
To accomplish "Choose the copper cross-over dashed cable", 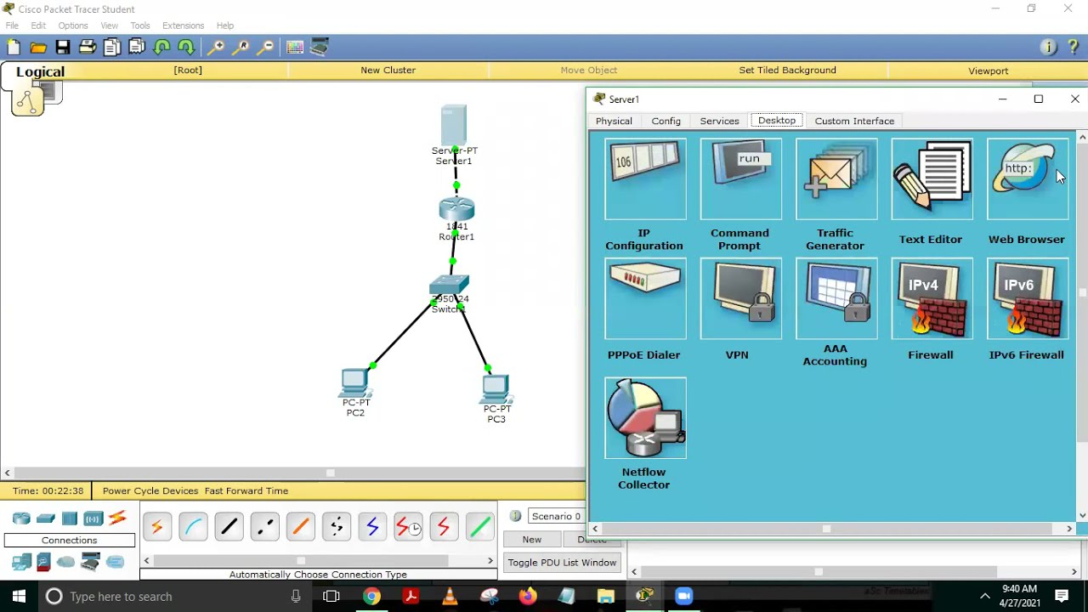I will click(x=264, y=528).
